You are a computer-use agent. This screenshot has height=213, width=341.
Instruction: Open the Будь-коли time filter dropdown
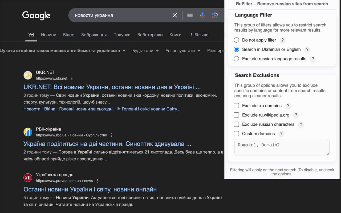[x=145, y=51]
